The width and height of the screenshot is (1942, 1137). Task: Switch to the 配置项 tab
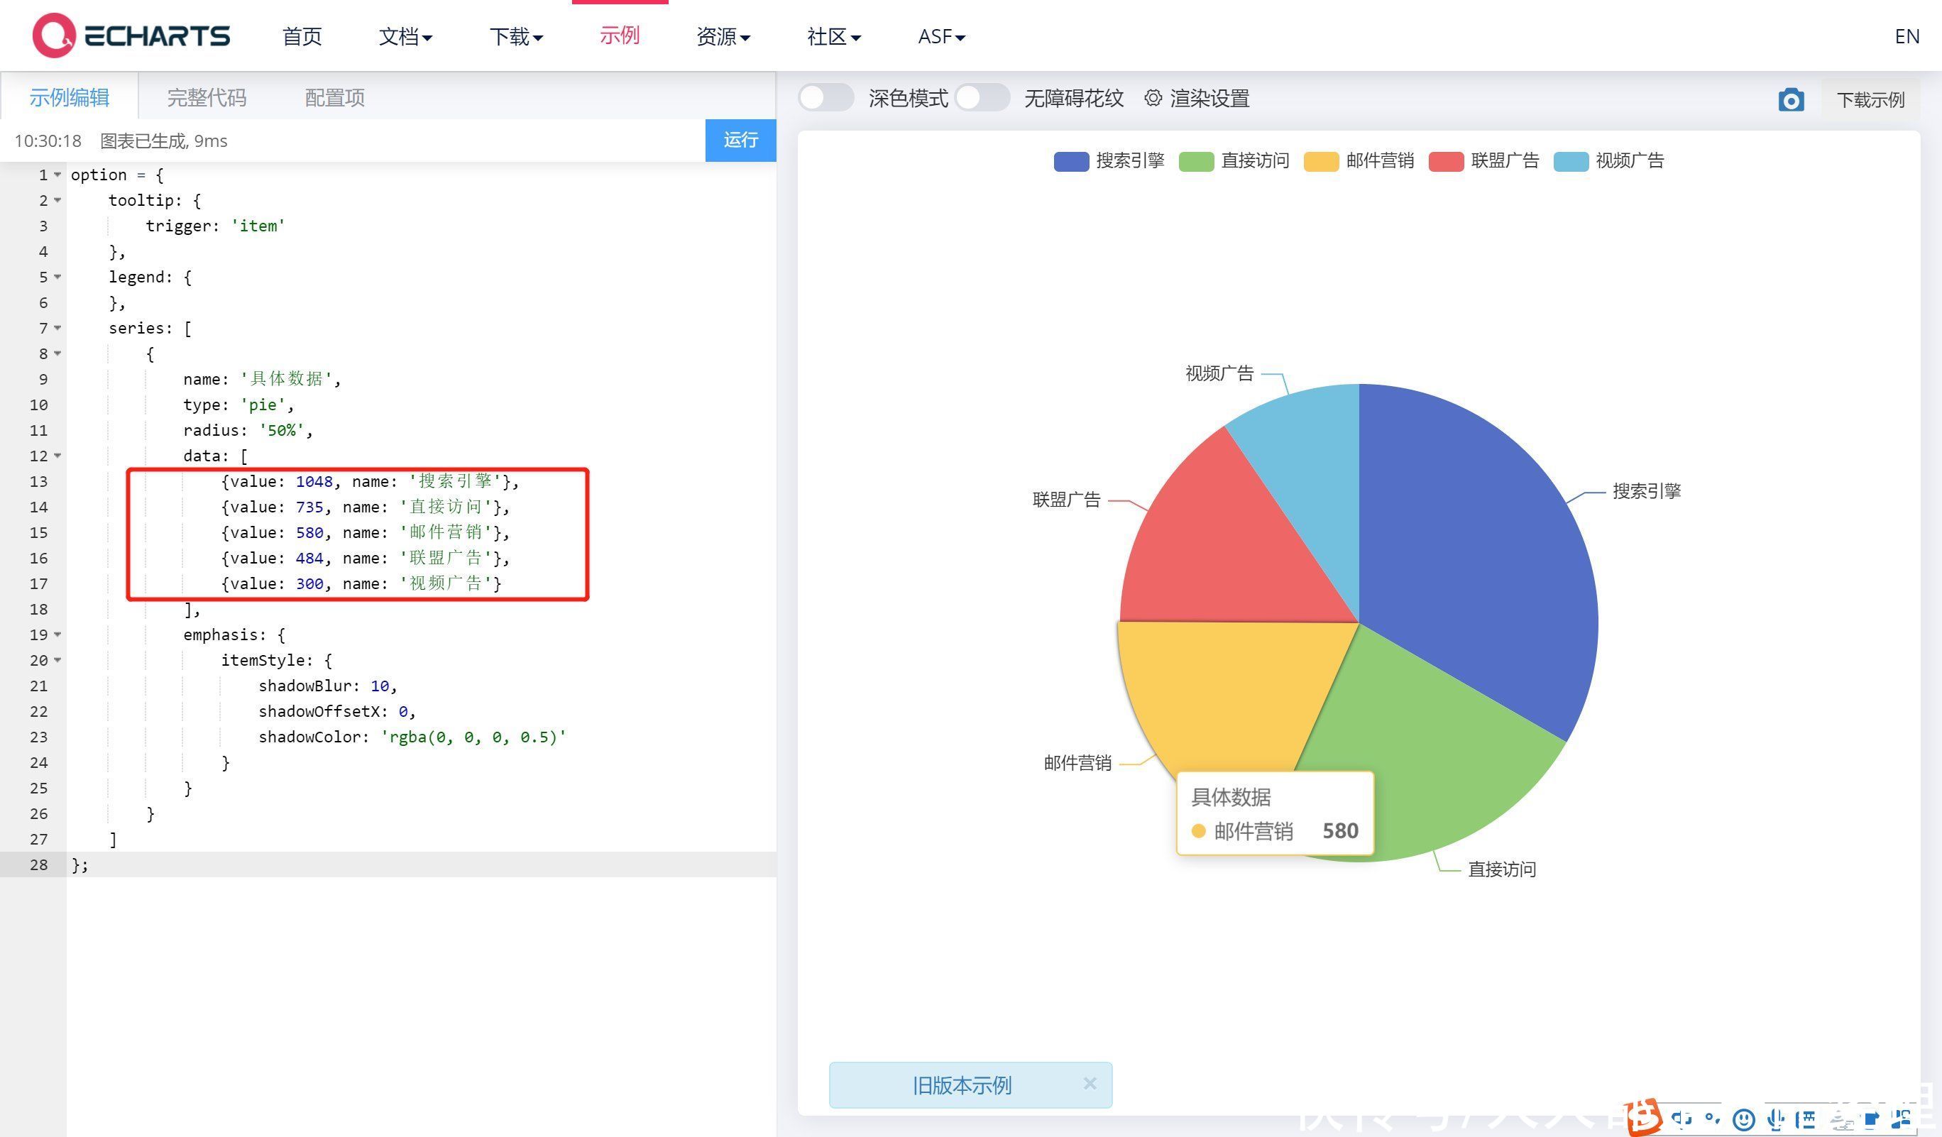point(334,98)
